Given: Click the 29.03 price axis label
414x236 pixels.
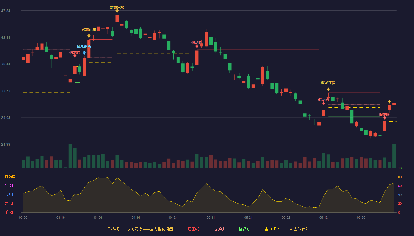Looking at the screenshot, I should click(x=6, y=118).
